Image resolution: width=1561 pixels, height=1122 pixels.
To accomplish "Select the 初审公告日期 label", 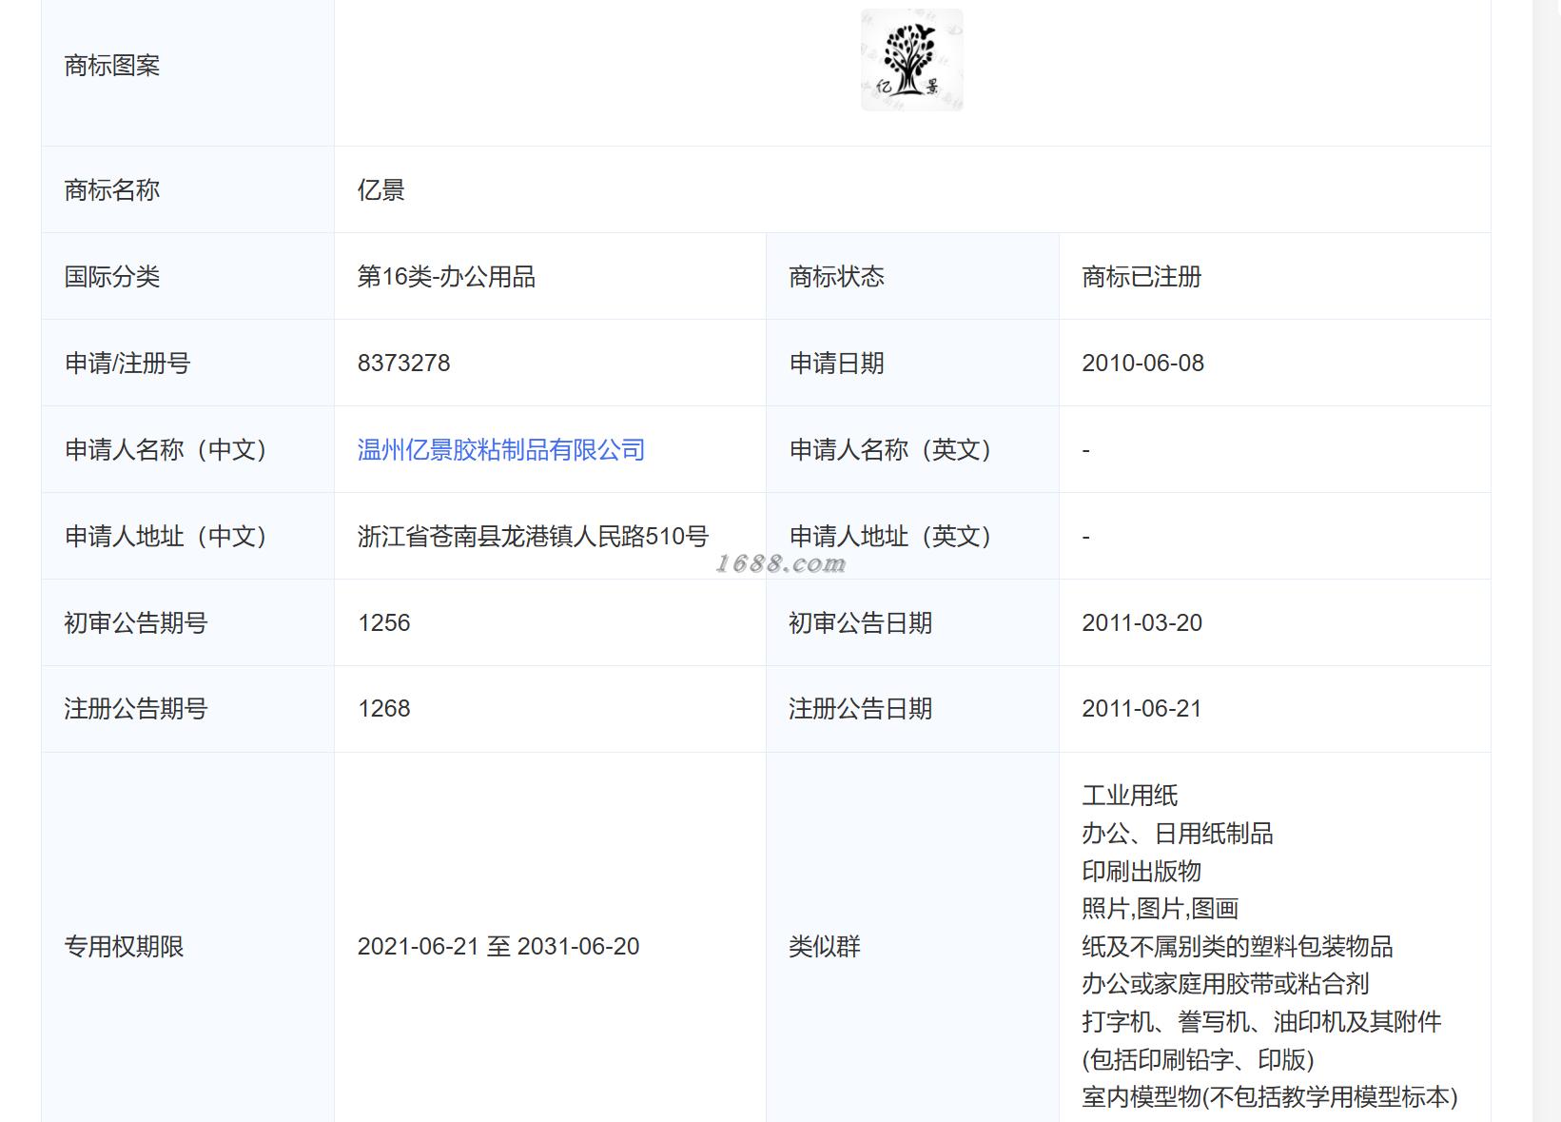I will (860, 622).
